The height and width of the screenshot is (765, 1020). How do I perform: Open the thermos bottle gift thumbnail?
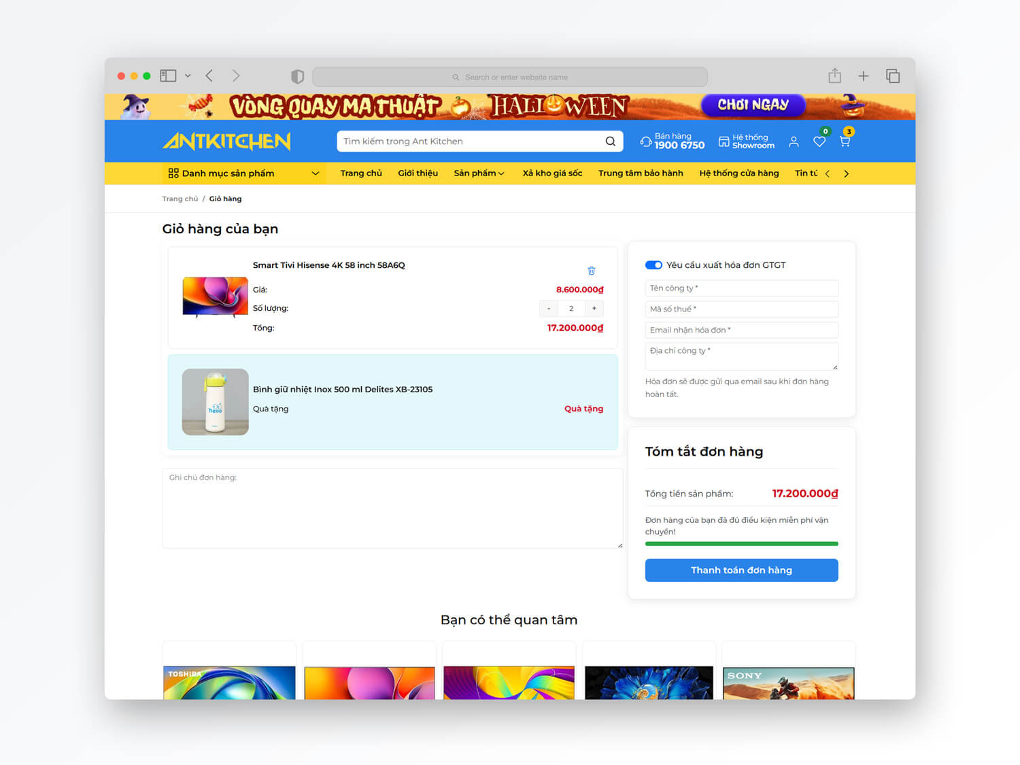pos(215,402)
